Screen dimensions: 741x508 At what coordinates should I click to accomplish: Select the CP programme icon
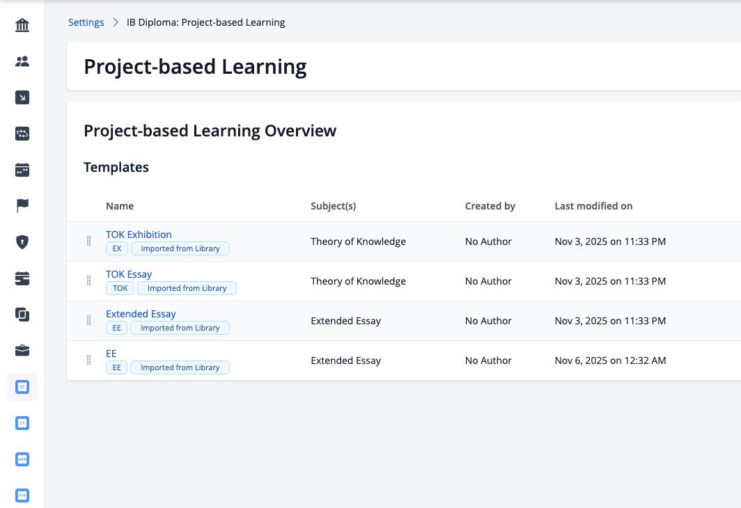[22, 423]
